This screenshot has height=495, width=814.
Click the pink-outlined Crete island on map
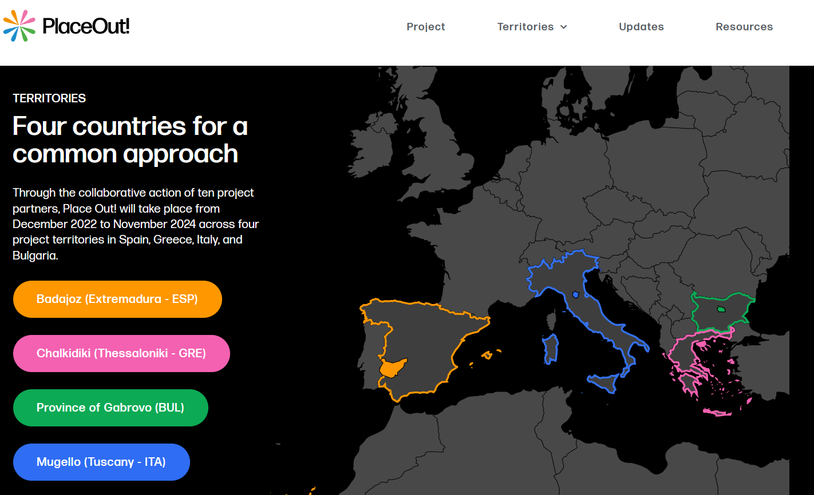click(x=717, y=412)
